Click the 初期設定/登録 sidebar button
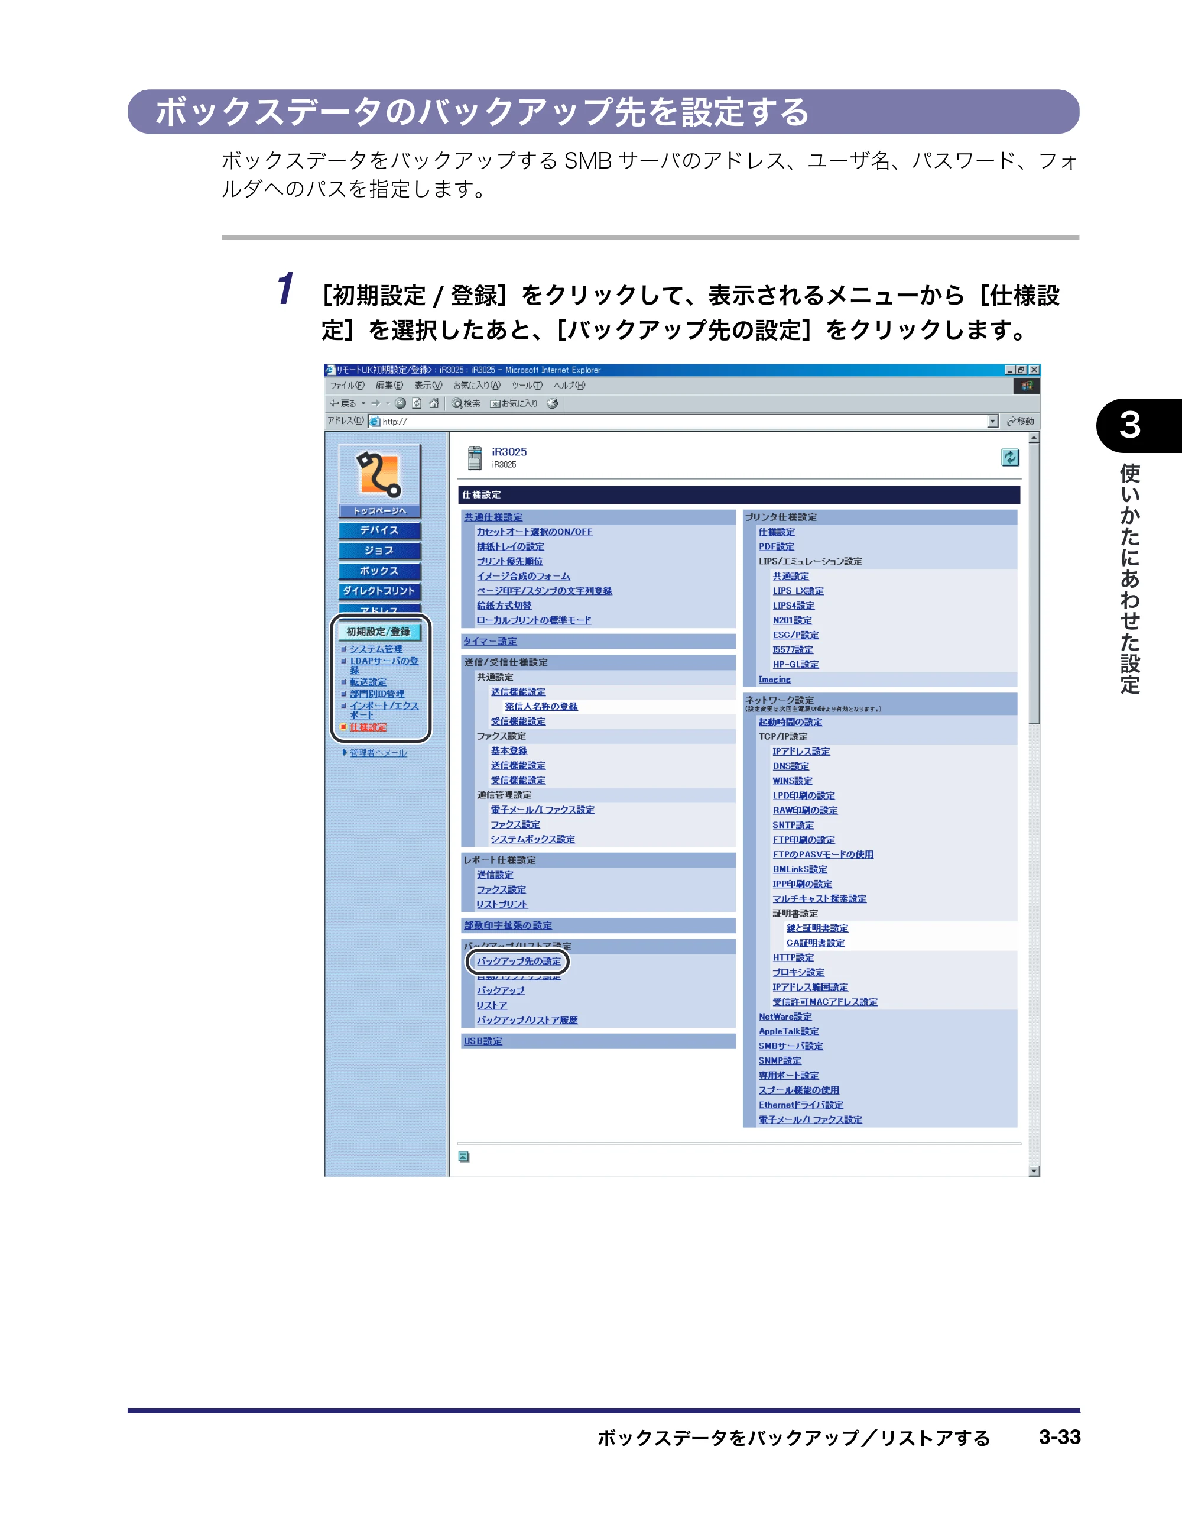The height and width of the screenshot is (1521, 1182). [x=379, y=632]
